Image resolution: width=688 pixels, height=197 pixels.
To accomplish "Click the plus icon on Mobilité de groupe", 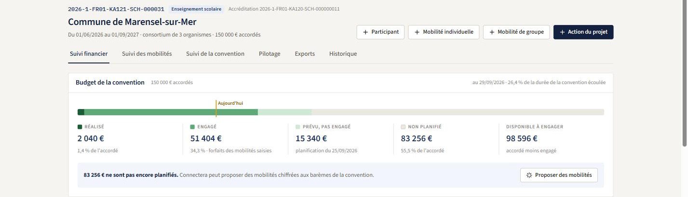I will point(492,32).
